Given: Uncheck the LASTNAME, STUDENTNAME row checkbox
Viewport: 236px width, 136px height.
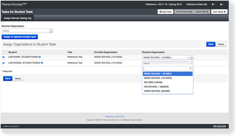Looking at the screenshot, I should pos(3,57).
